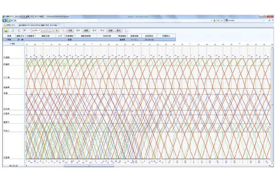Focus the Google search box

247,21
